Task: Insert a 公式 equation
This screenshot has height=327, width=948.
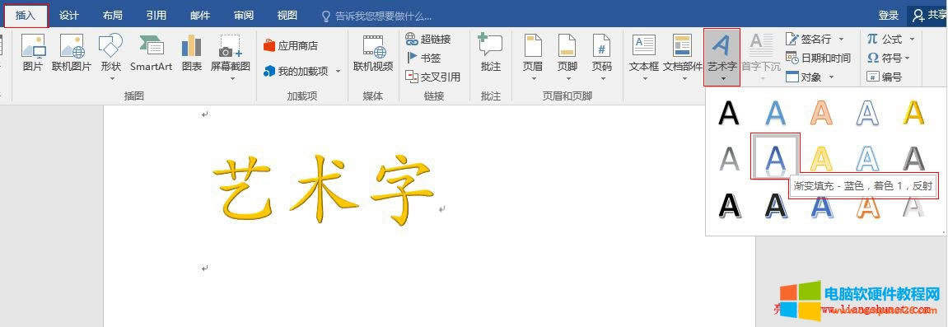Action: point(885,40)
